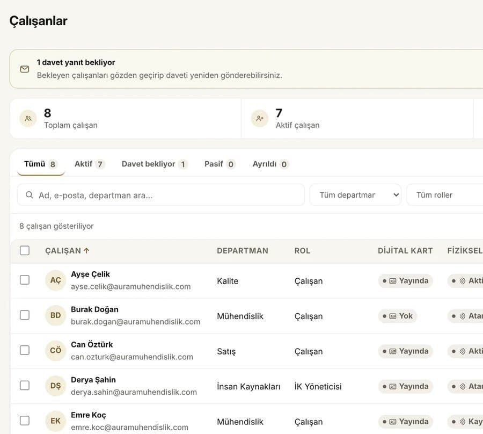The height and width of the screenshot is (434, 483).
Task: Expand the Tüm roller filter dropdown
Action: (445, 195)
